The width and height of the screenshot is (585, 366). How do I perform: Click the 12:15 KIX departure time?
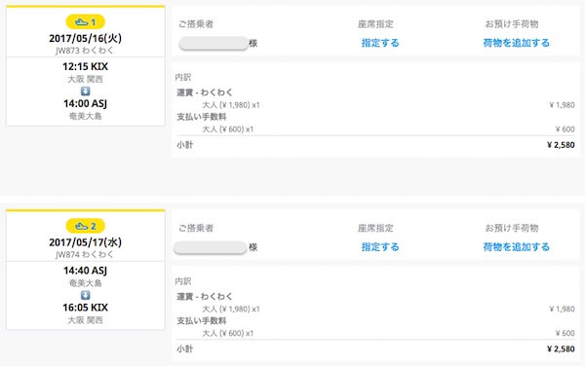(86, 66)
